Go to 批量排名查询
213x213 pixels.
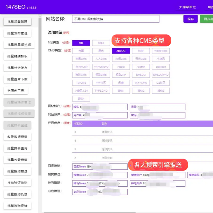[x=17, y=148]
